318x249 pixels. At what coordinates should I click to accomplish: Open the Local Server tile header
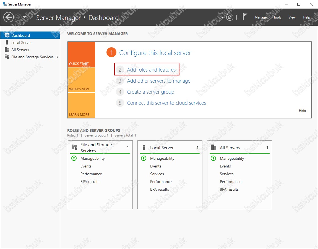click(x=170, y=148)
